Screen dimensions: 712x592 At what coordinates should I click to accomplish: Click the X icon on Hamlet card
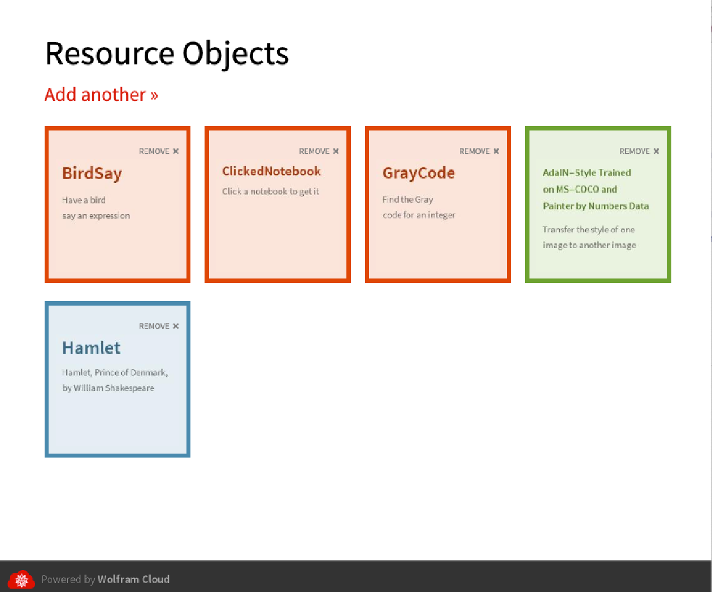coord(176,327)
